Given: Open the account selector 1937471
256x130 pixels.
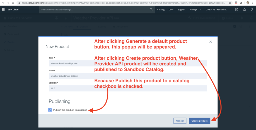Looking at the screenshot, I should [x=217, y=10].
